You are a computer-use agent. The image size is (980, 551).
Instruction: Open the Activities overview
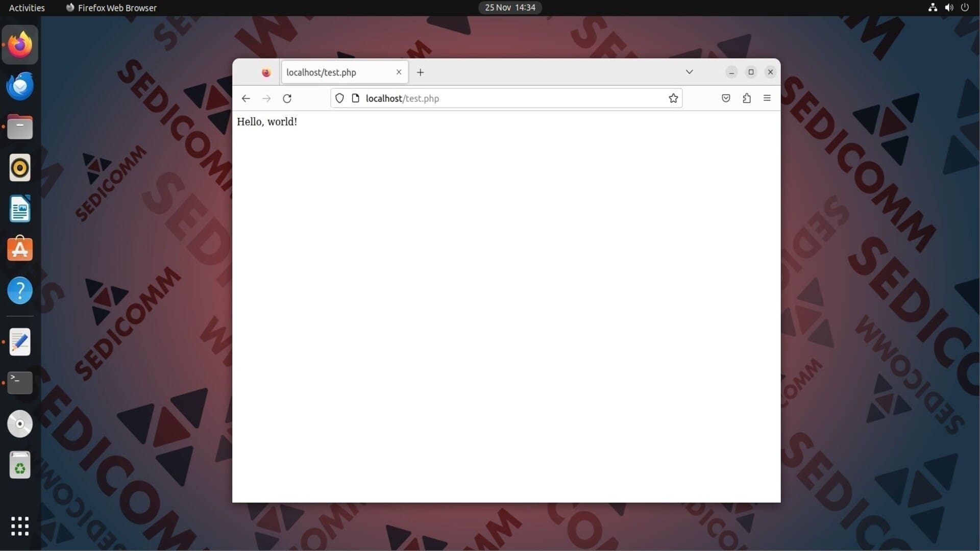click(x=27, y=8)
